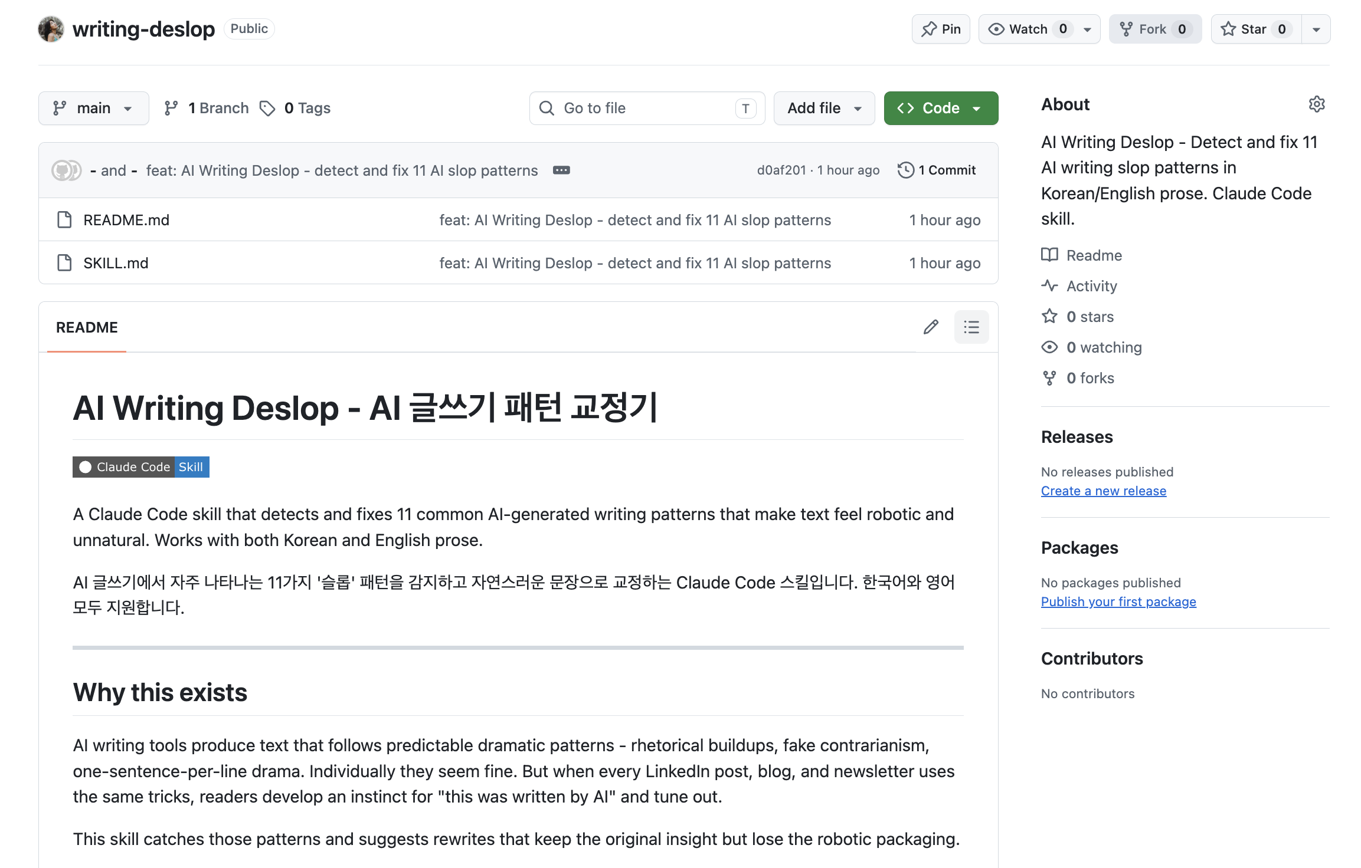
Task: Click the 'No contributors' text
Action: (x=1088, y=693)
